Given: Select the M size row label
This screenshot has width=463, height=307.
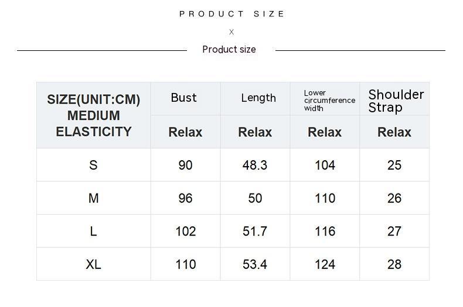Looking at the screenshot, I should [x=94, y=198].
